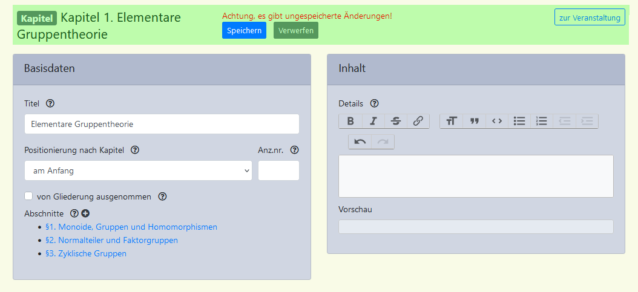Image resolution: width=638 pixels, height=292 pixels.
Task: Click into the Details text area
Action: tap(476, 177)
